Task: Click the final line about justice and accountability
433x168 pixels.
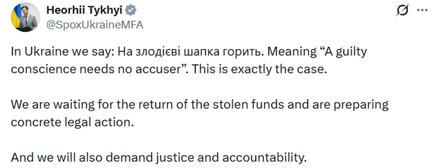Action: click(158, 157)
